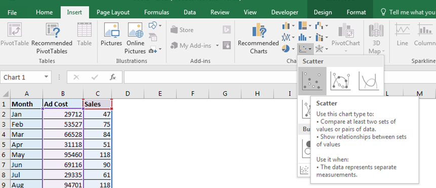
Task: Click the People Graph add-in icon
Action: [x=227, y=45]
